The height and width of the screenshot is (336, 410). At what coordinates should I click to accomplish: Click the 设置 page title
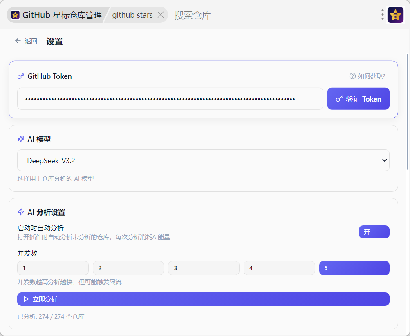(x=54, y=41)
